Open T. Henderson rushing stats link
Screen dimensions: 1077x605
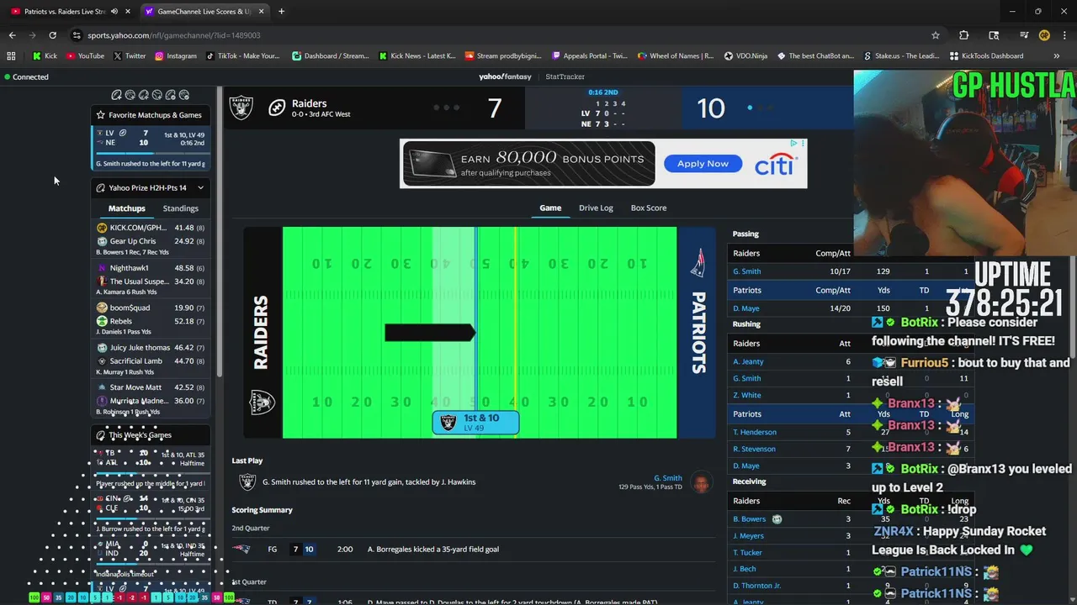(755, 432)
